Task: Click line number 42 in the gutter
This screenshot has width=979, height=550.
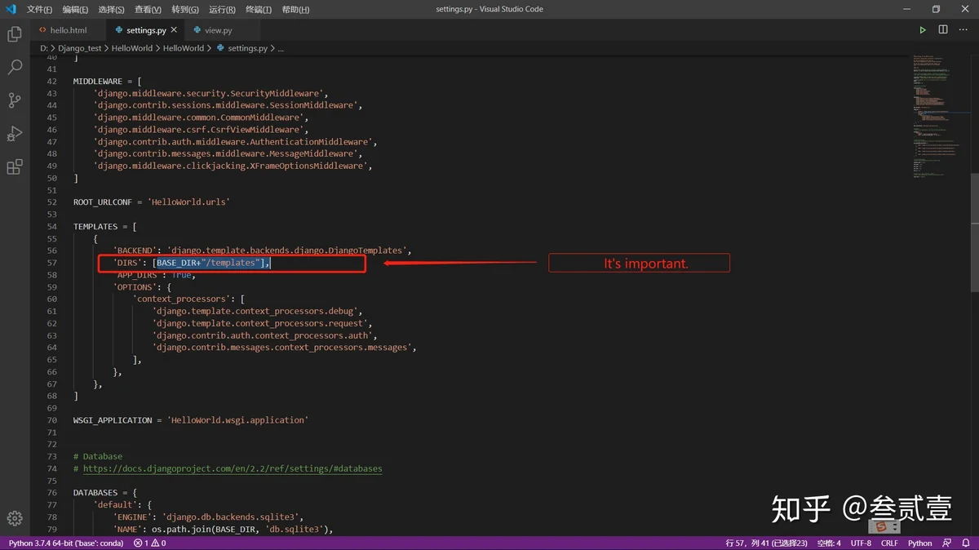Action: coord(52,82)
